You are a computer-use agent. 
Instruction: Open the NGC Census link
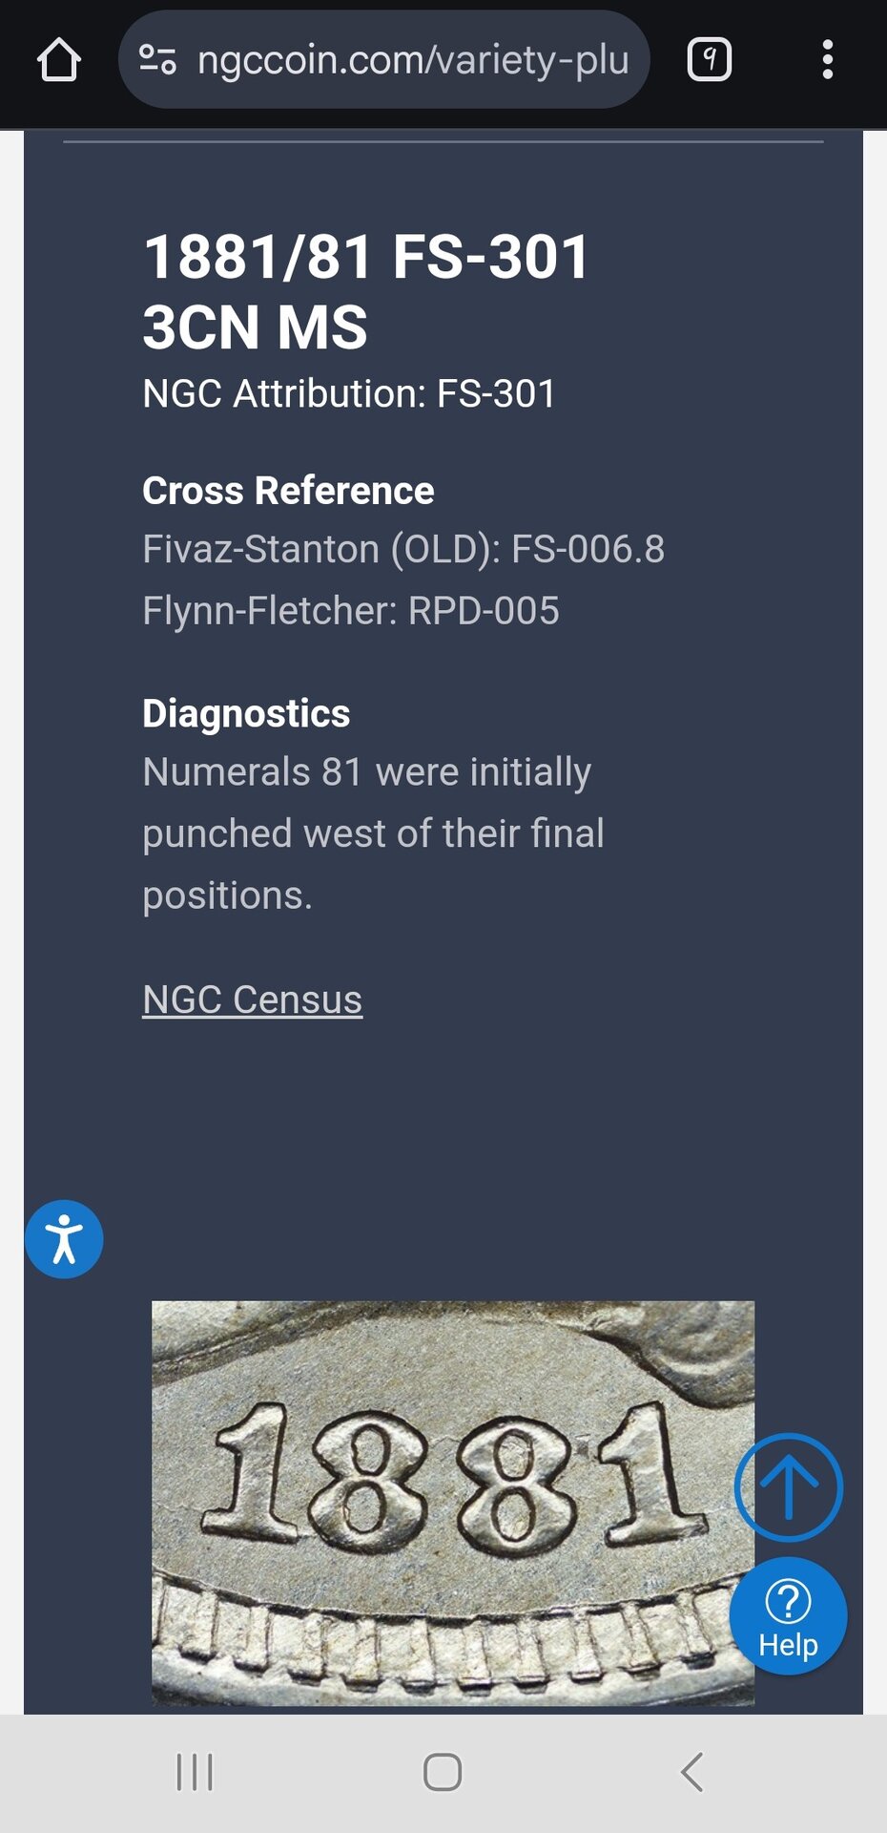point(253,1000)
